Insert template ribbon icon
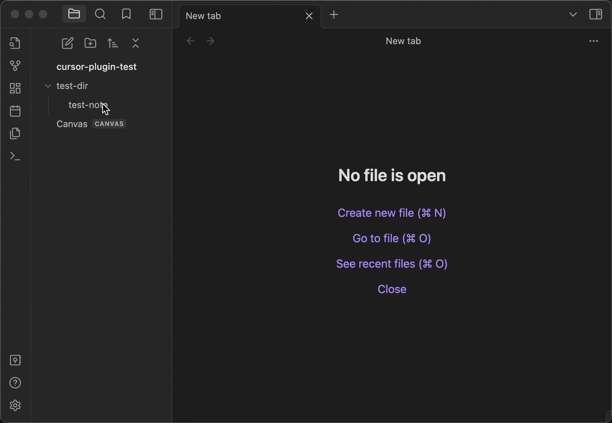612x423 pixels. click(15, 133)
